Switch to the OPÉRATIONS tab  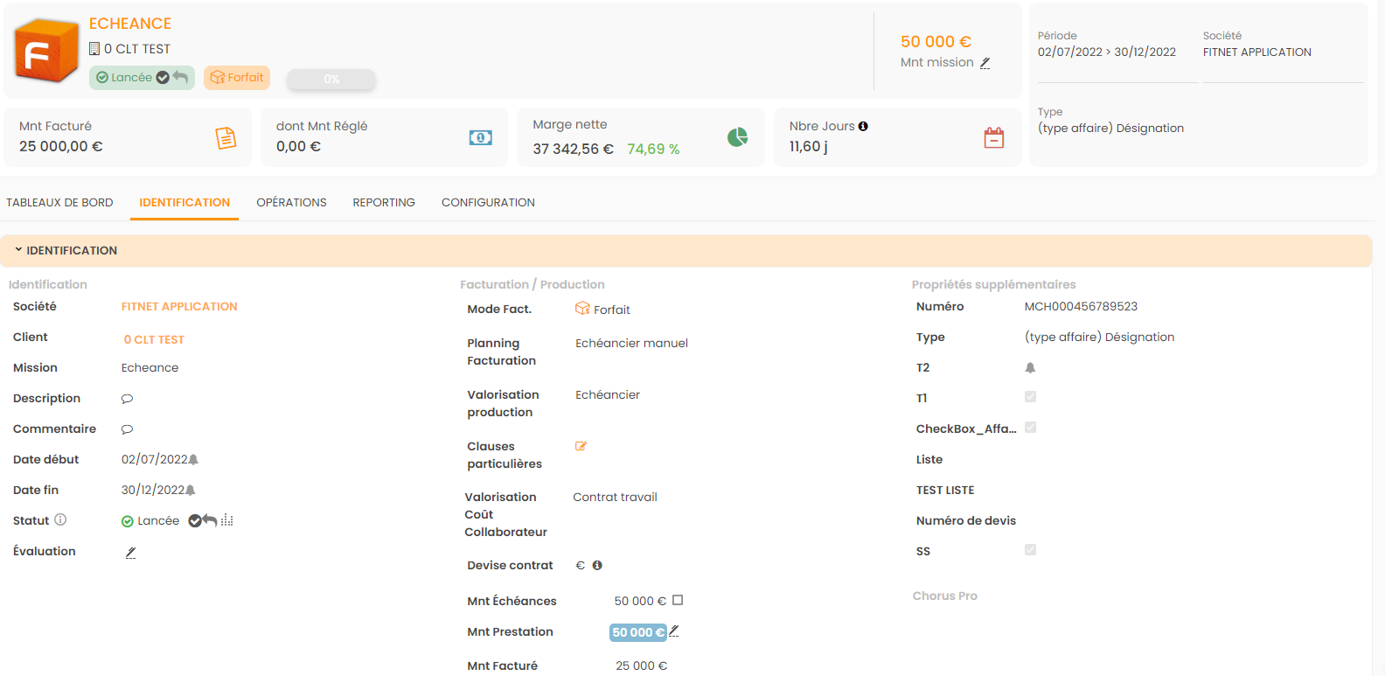[x=291, y=203]
